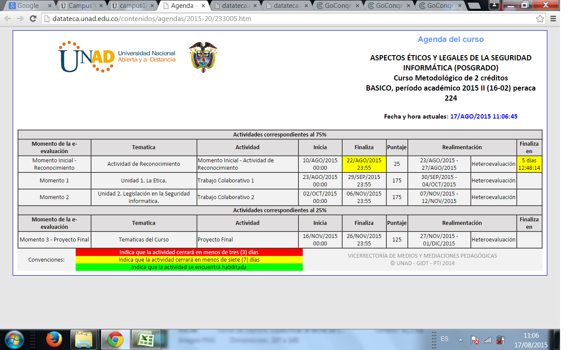The image size is (581, 350).
Task: Click 'Trabajo Colaborativo 1' activity cell
Action: point(248,181)
